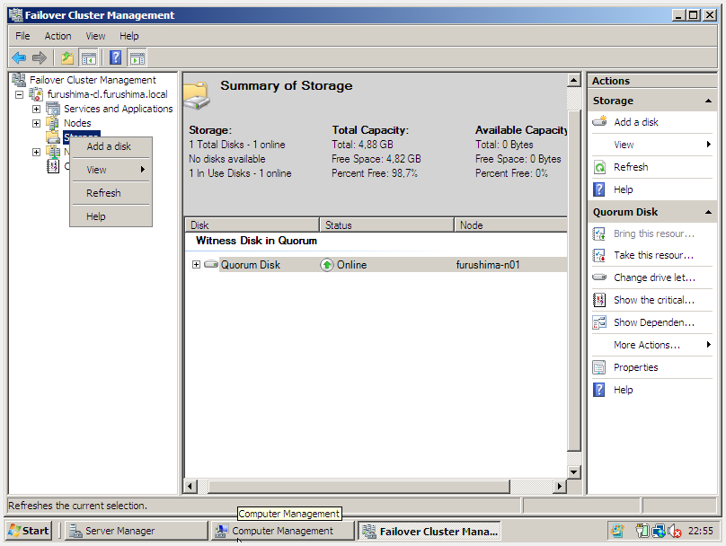Open the Help menu in menu bar
The width and height of the screenshot is (726, 546).
(128, 36)
